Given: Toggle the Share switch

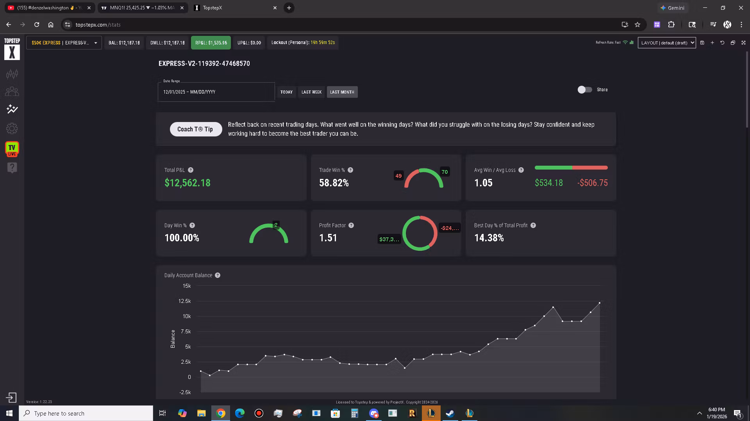Looking at the screenshot, I should (x=585, y=90).
